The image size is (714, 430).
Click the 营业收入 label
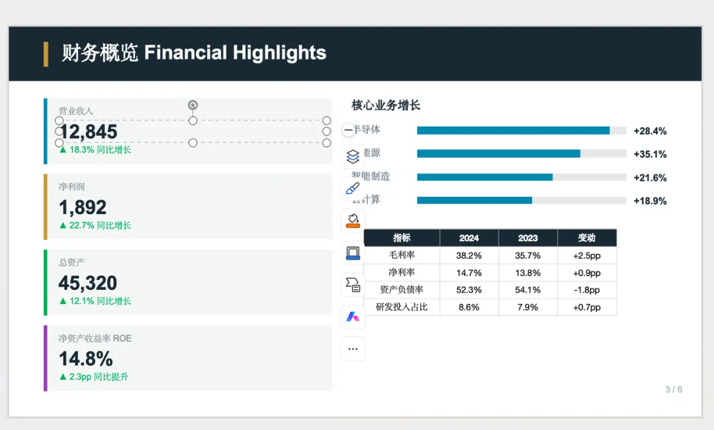click(75, 110)
